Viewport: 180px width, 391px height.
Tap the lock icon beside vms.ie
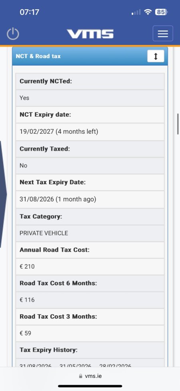(x=80, y=376)
